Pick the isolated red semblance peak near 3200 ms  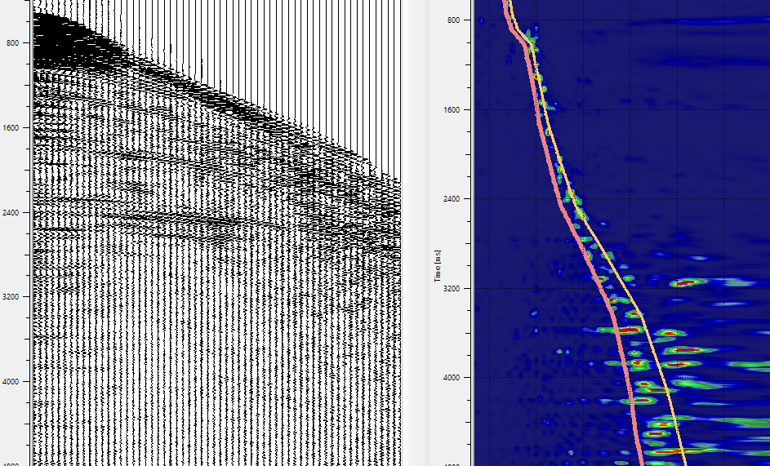(x=684, y=283)
